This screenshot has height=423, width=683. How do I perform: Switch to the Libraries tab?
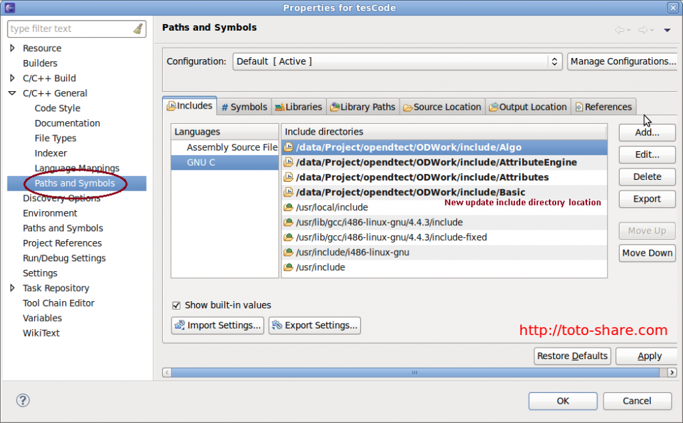(298, 107)
